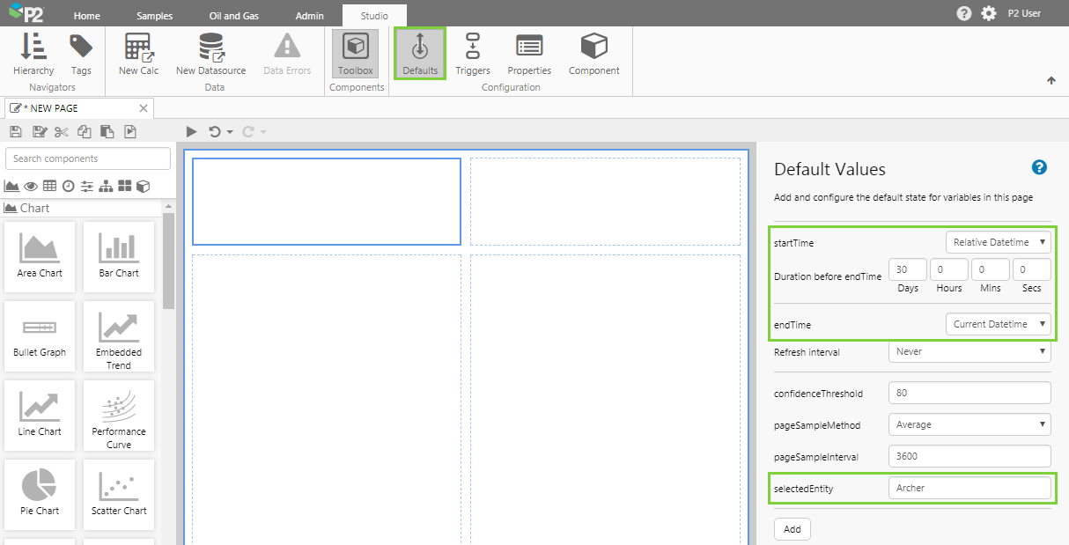Click the scissors cut icon

(61, 132)
